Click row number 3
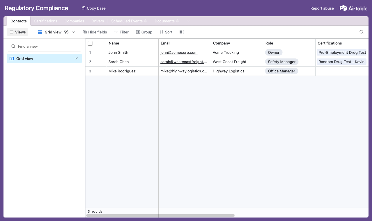The image size is (372, 221). [90, 71]
